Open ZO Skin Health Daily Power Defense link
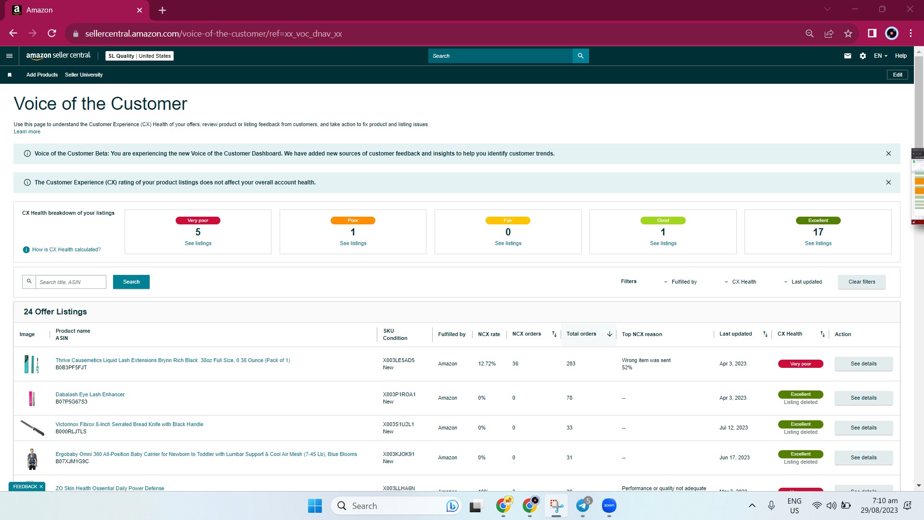Screen dimensions: 924x520 click(110, 488)
